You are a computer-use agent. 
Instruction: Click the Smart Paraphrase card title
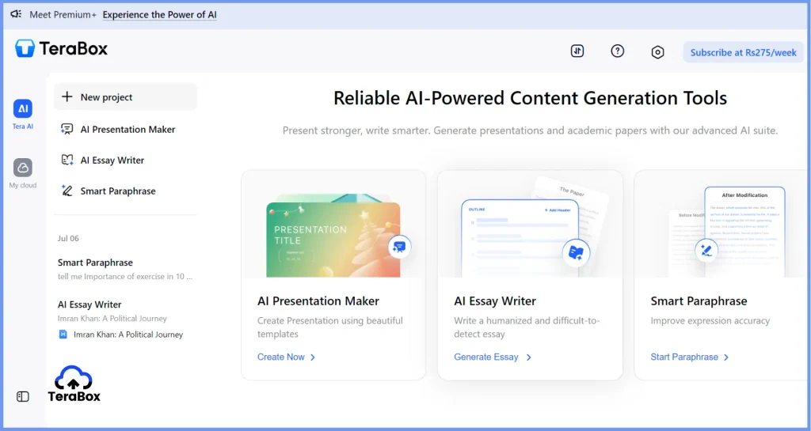click(x=699, y=301)
